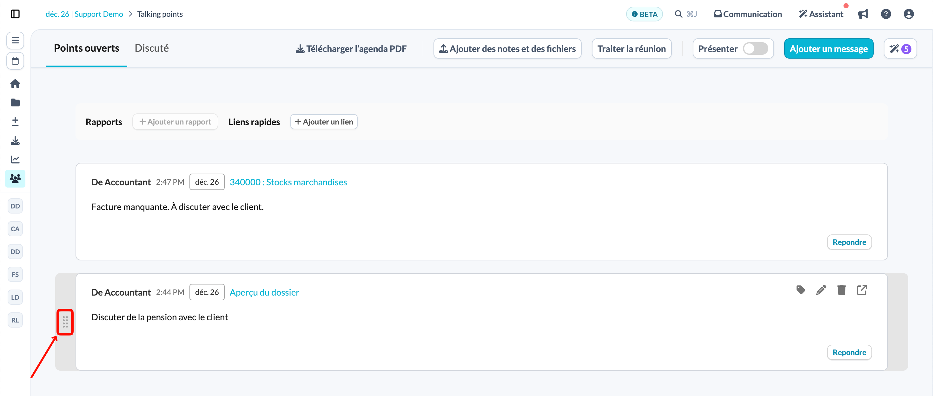The image size is (933, 396).
Task: Select the LD avatar in the sidebar
Action: (15, 297)
